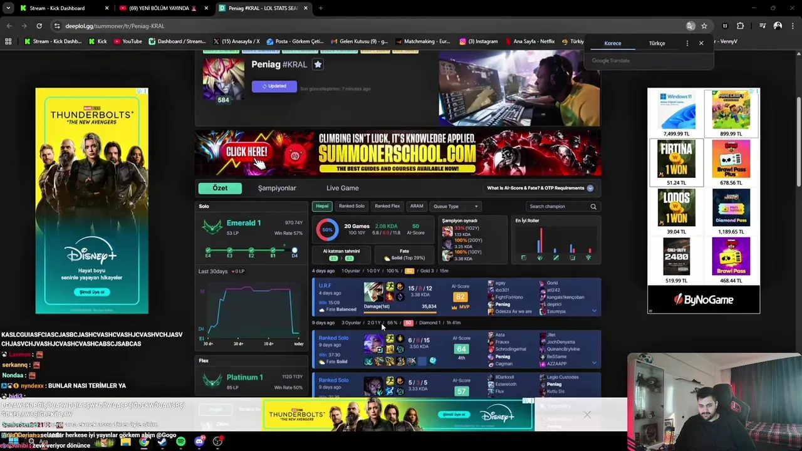Select Korece in the Google Translate popup
The height and width of the screenshot is (451, 802).
coord(613,43)
